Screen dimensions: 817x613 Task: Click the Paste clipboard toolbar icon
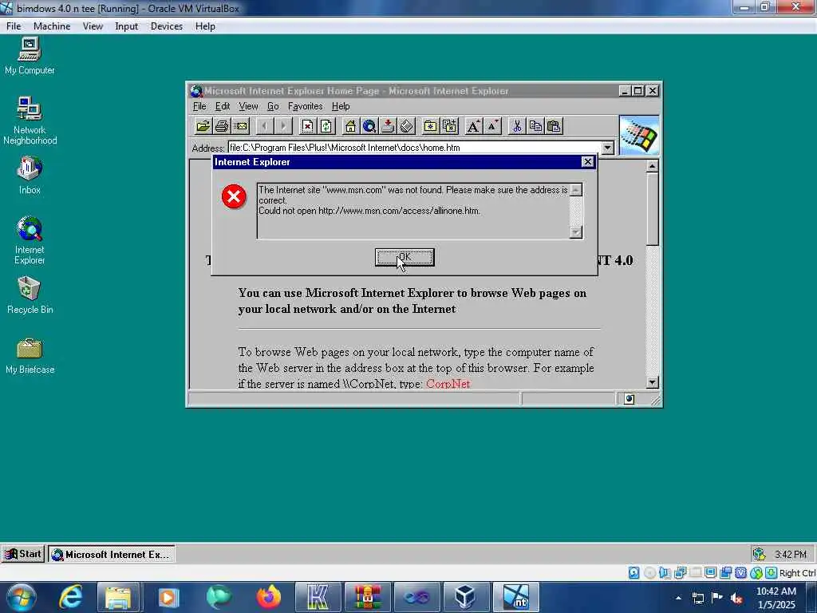(x=554, y=126)
